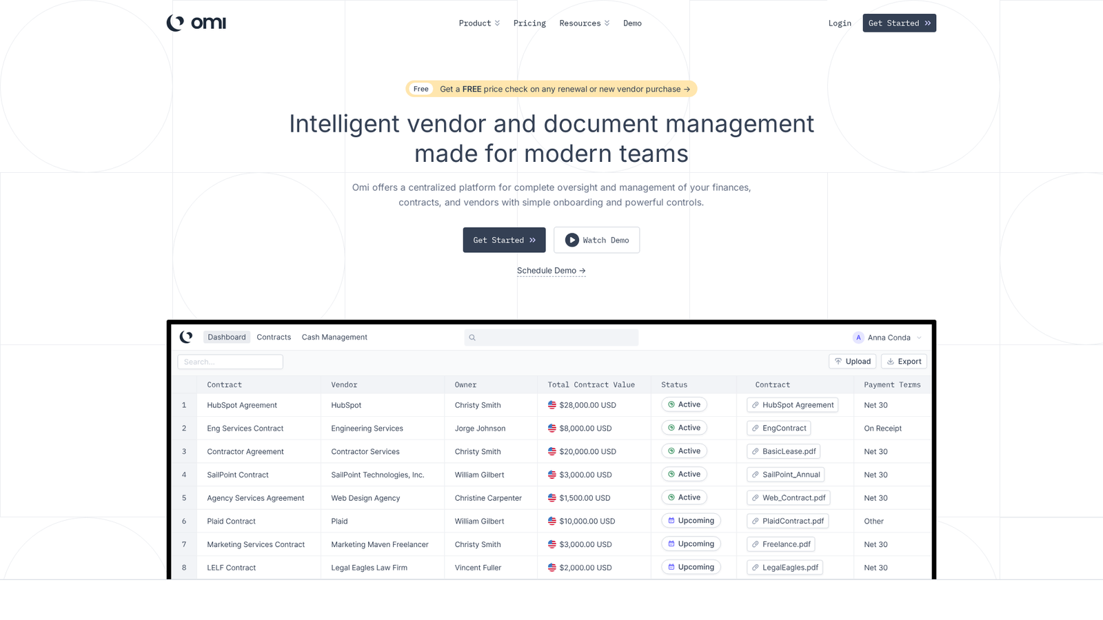
Task: Click the search magnifier icon in the dashboard
Action: (472, 338)
